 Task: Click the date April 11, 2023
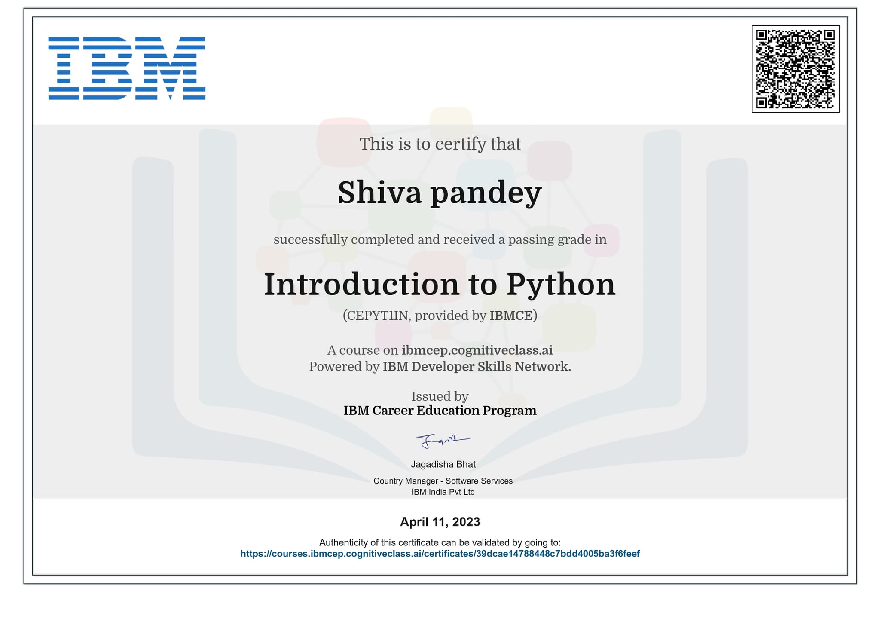440,522
